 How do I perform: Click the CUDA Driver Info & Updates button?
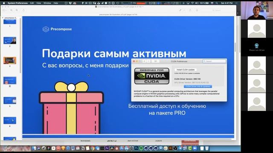click(198, 86)
